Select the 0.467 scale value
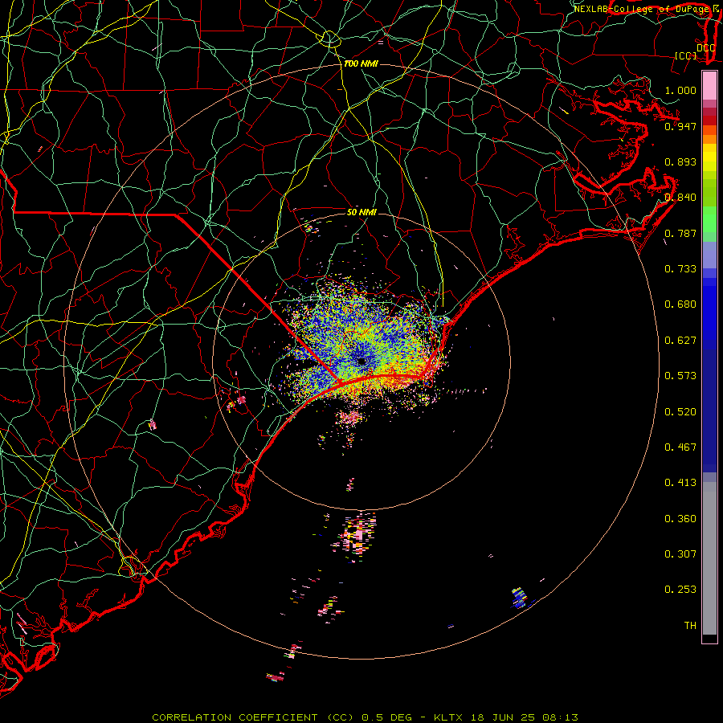Viewport: 723px width, 723px height. [680, 447]
